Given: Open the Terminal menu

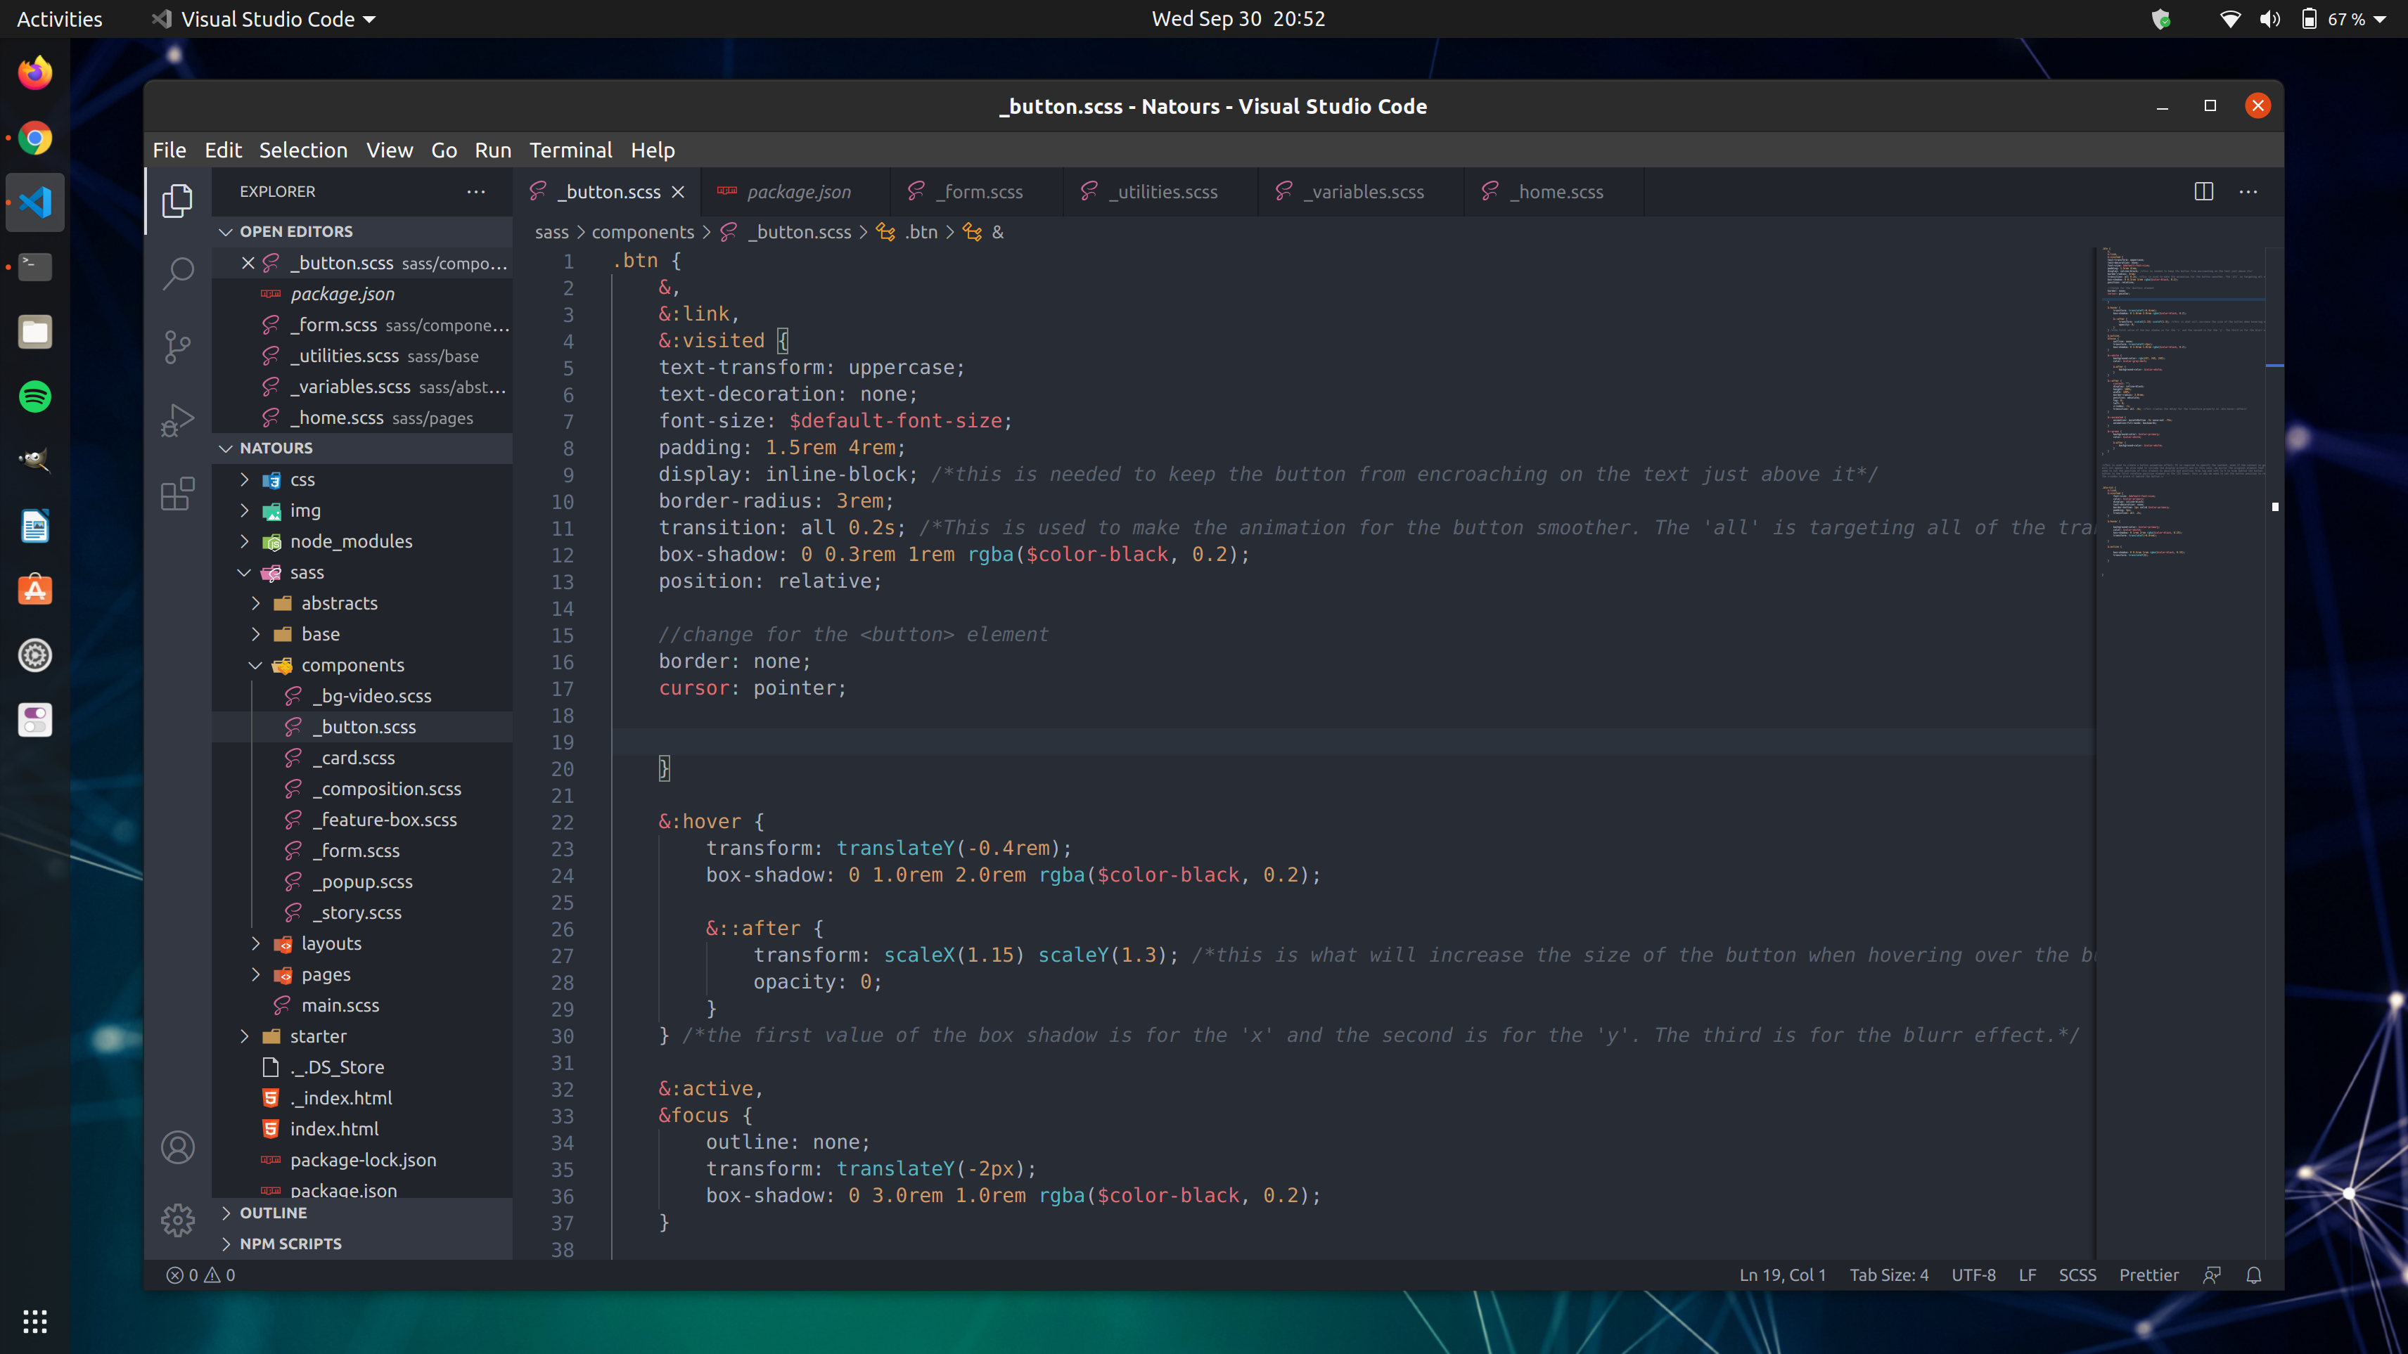Looking at the screenshot, I should [x=570, y=150].
